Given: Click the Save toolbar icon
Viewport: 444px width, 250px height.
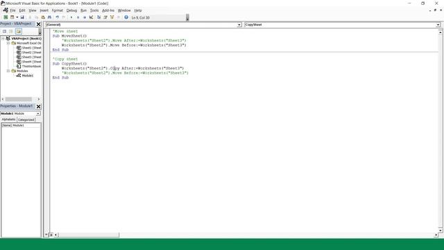Looking at the screenshot, I should coord(22,17).
